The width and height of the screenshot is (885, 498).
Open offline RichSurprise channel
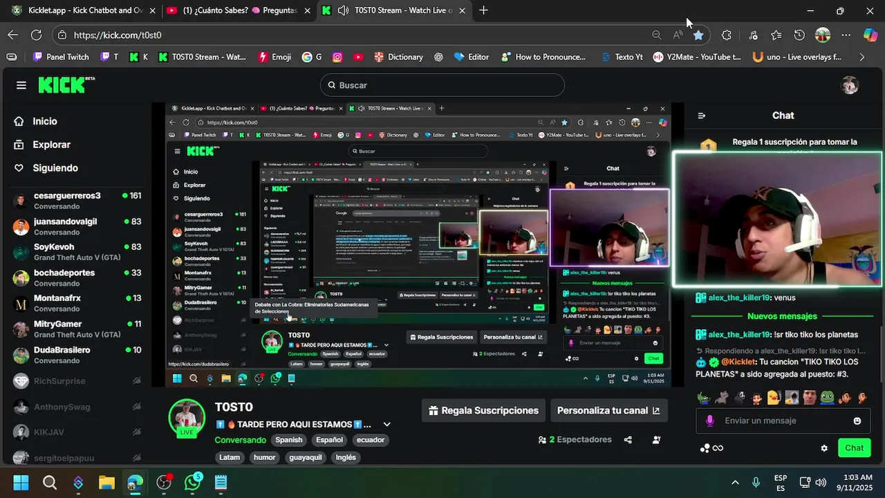tap(77, 381)
